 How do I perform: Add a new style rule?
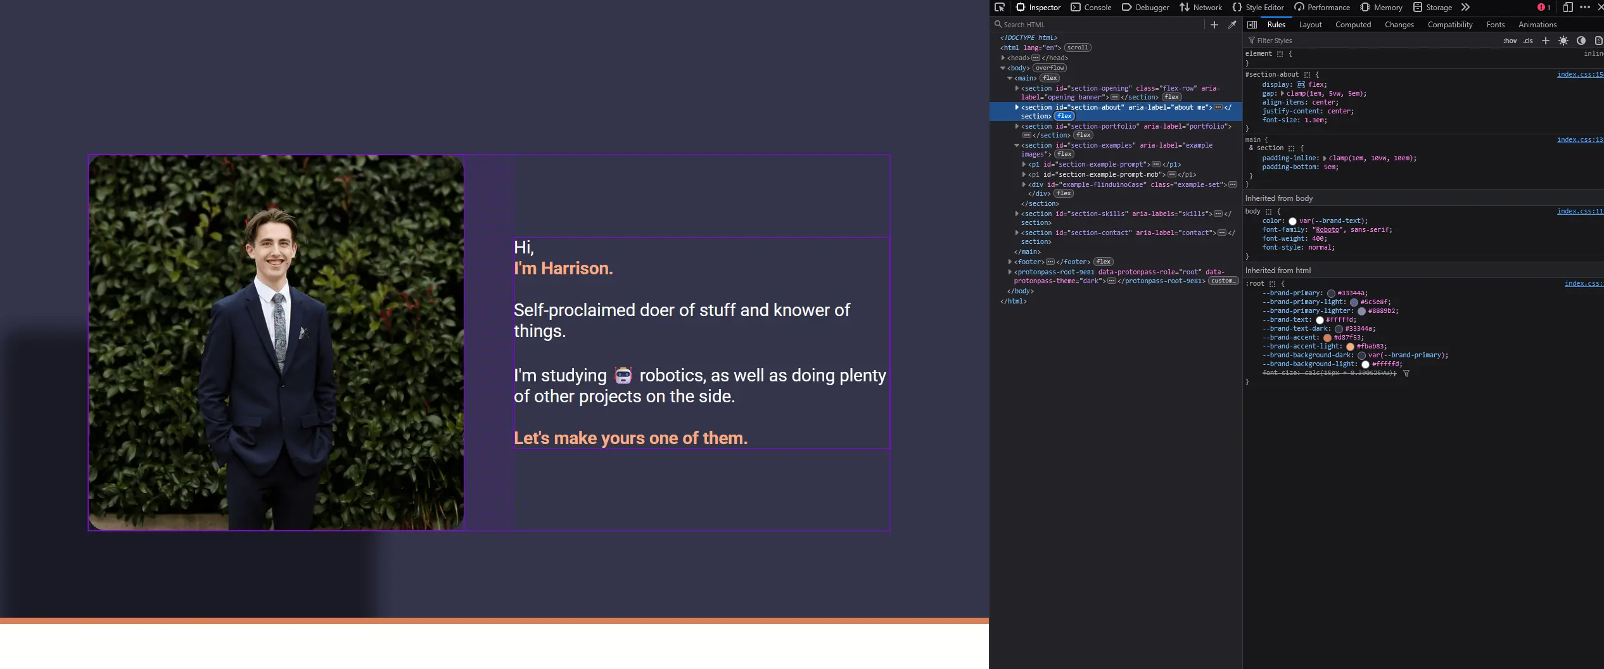1545,41
